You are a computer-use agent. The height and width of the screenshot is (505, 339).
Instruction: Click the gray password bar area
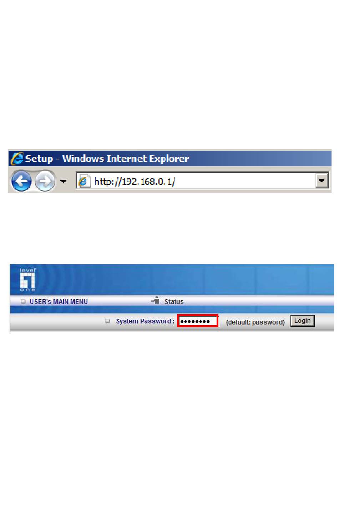tap(172, 322)
